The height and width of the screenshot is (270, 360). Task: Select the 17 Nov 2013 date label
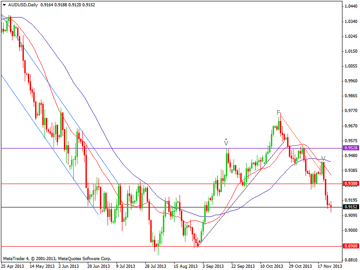pyautogui.click(x=329, y=266)
